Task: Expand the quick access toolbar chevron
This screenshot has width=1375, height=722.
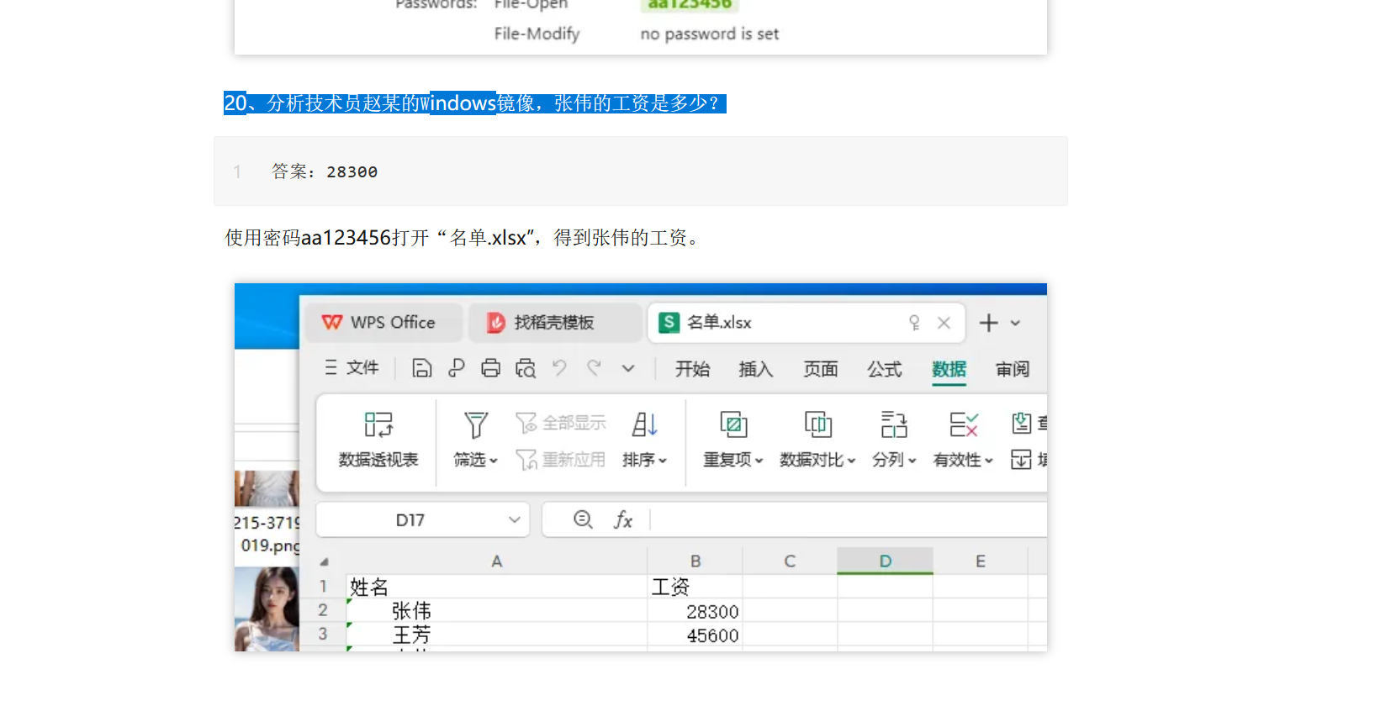Action: click(x=628, y=368)
